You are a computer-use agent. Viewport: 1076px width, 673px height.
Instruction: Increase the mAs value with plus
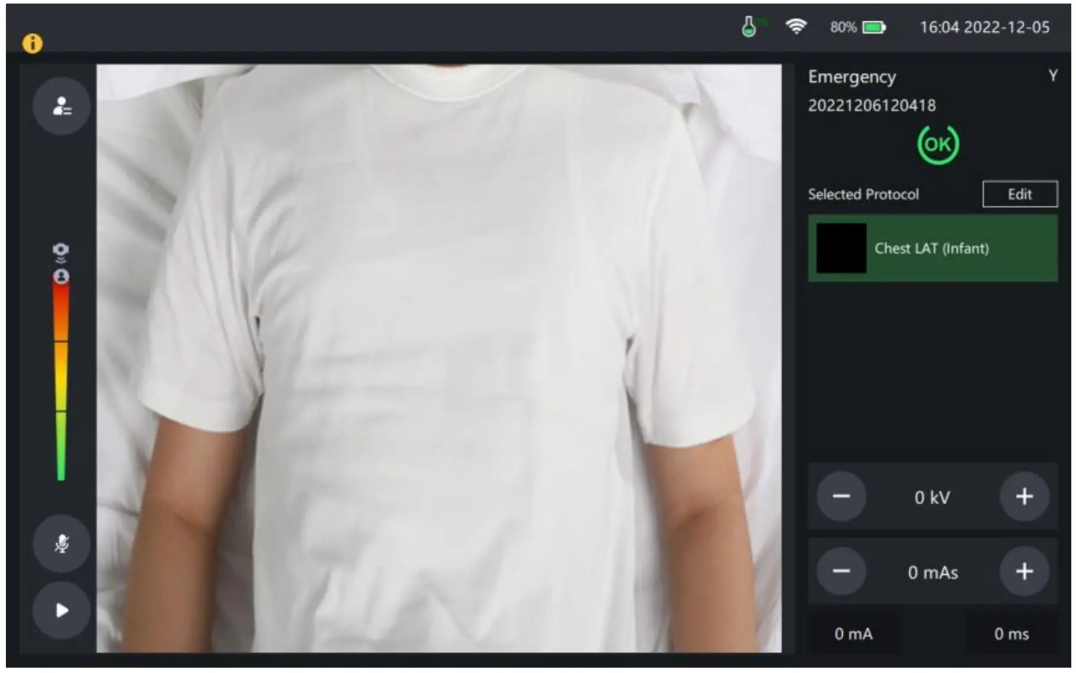point(1024,572)
